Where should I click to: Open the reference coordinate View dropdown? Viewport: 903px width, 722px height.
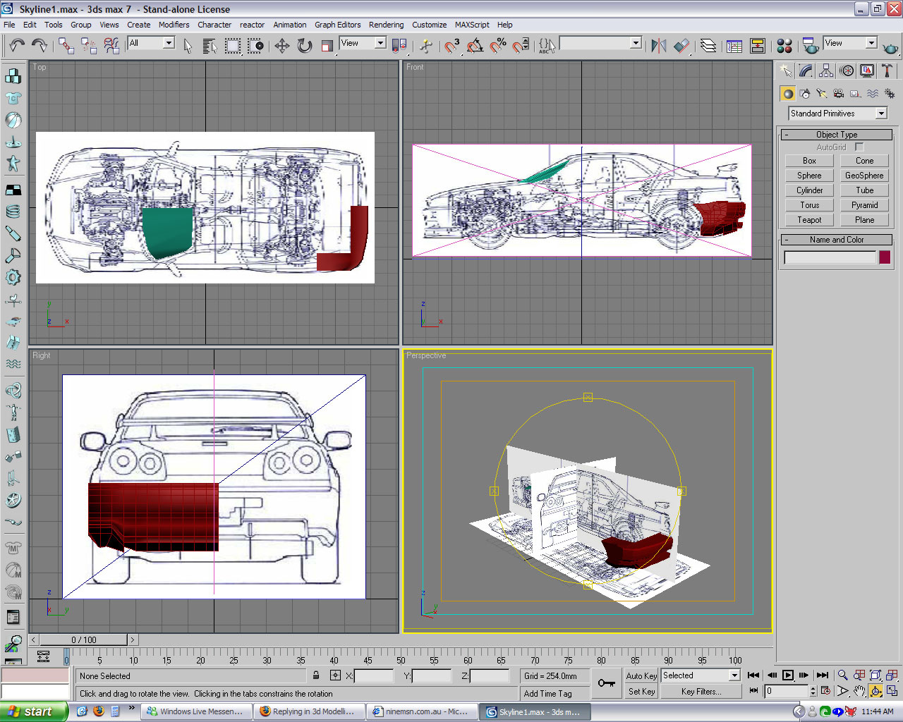pyautogui.click(x=380, y=43)
